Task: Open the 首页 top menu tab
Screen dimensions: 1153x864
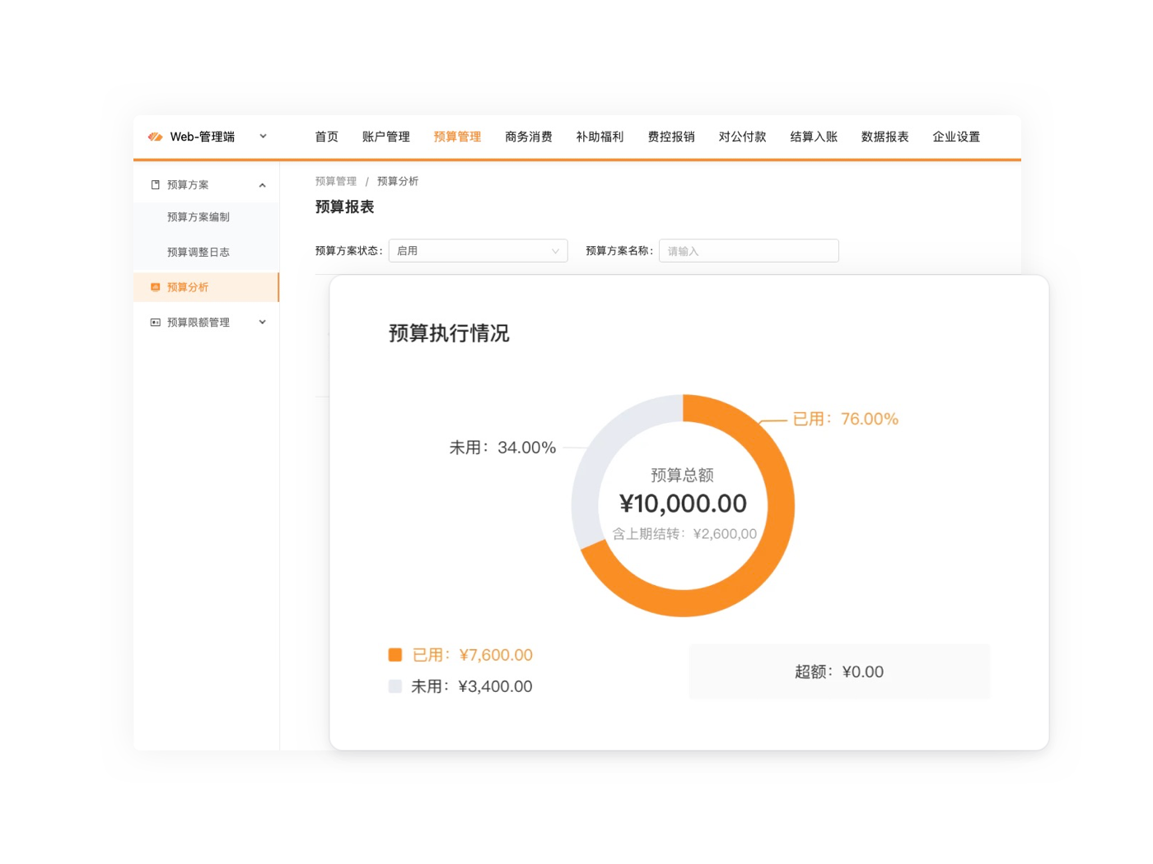Action: (326, 137)
